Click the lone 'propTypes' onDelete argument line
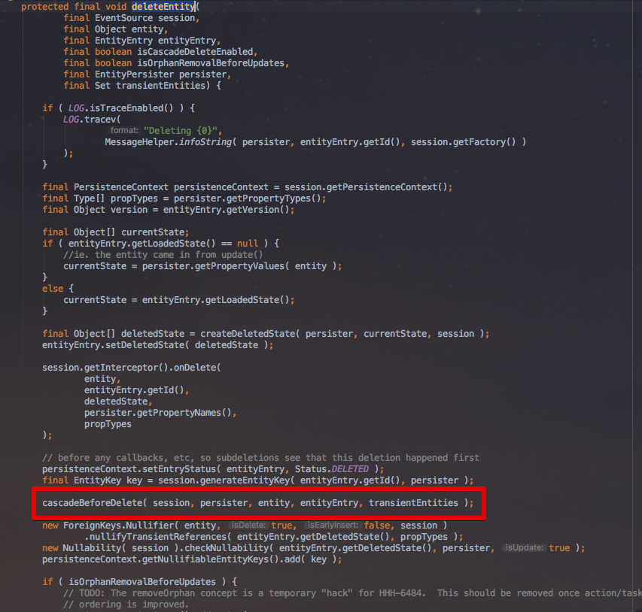642x612 pixels. point(108,424)
